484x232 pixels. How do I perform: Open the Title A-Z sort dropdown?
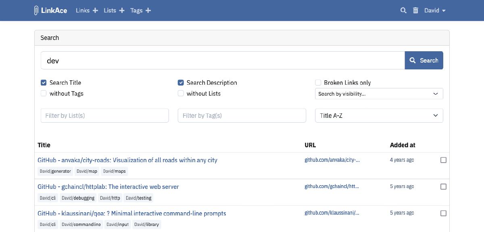point(379,115)
